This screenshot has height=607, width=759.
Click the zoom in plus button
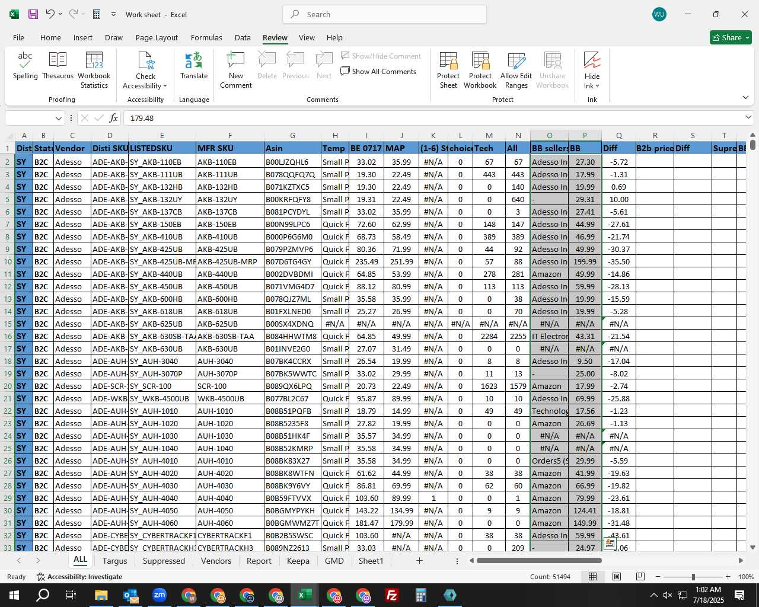728,577
